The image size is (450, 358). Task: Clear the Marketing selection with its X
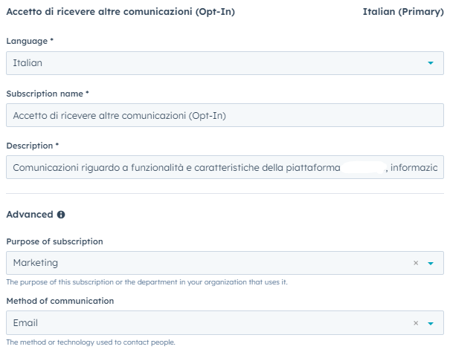tap(416, 263)
